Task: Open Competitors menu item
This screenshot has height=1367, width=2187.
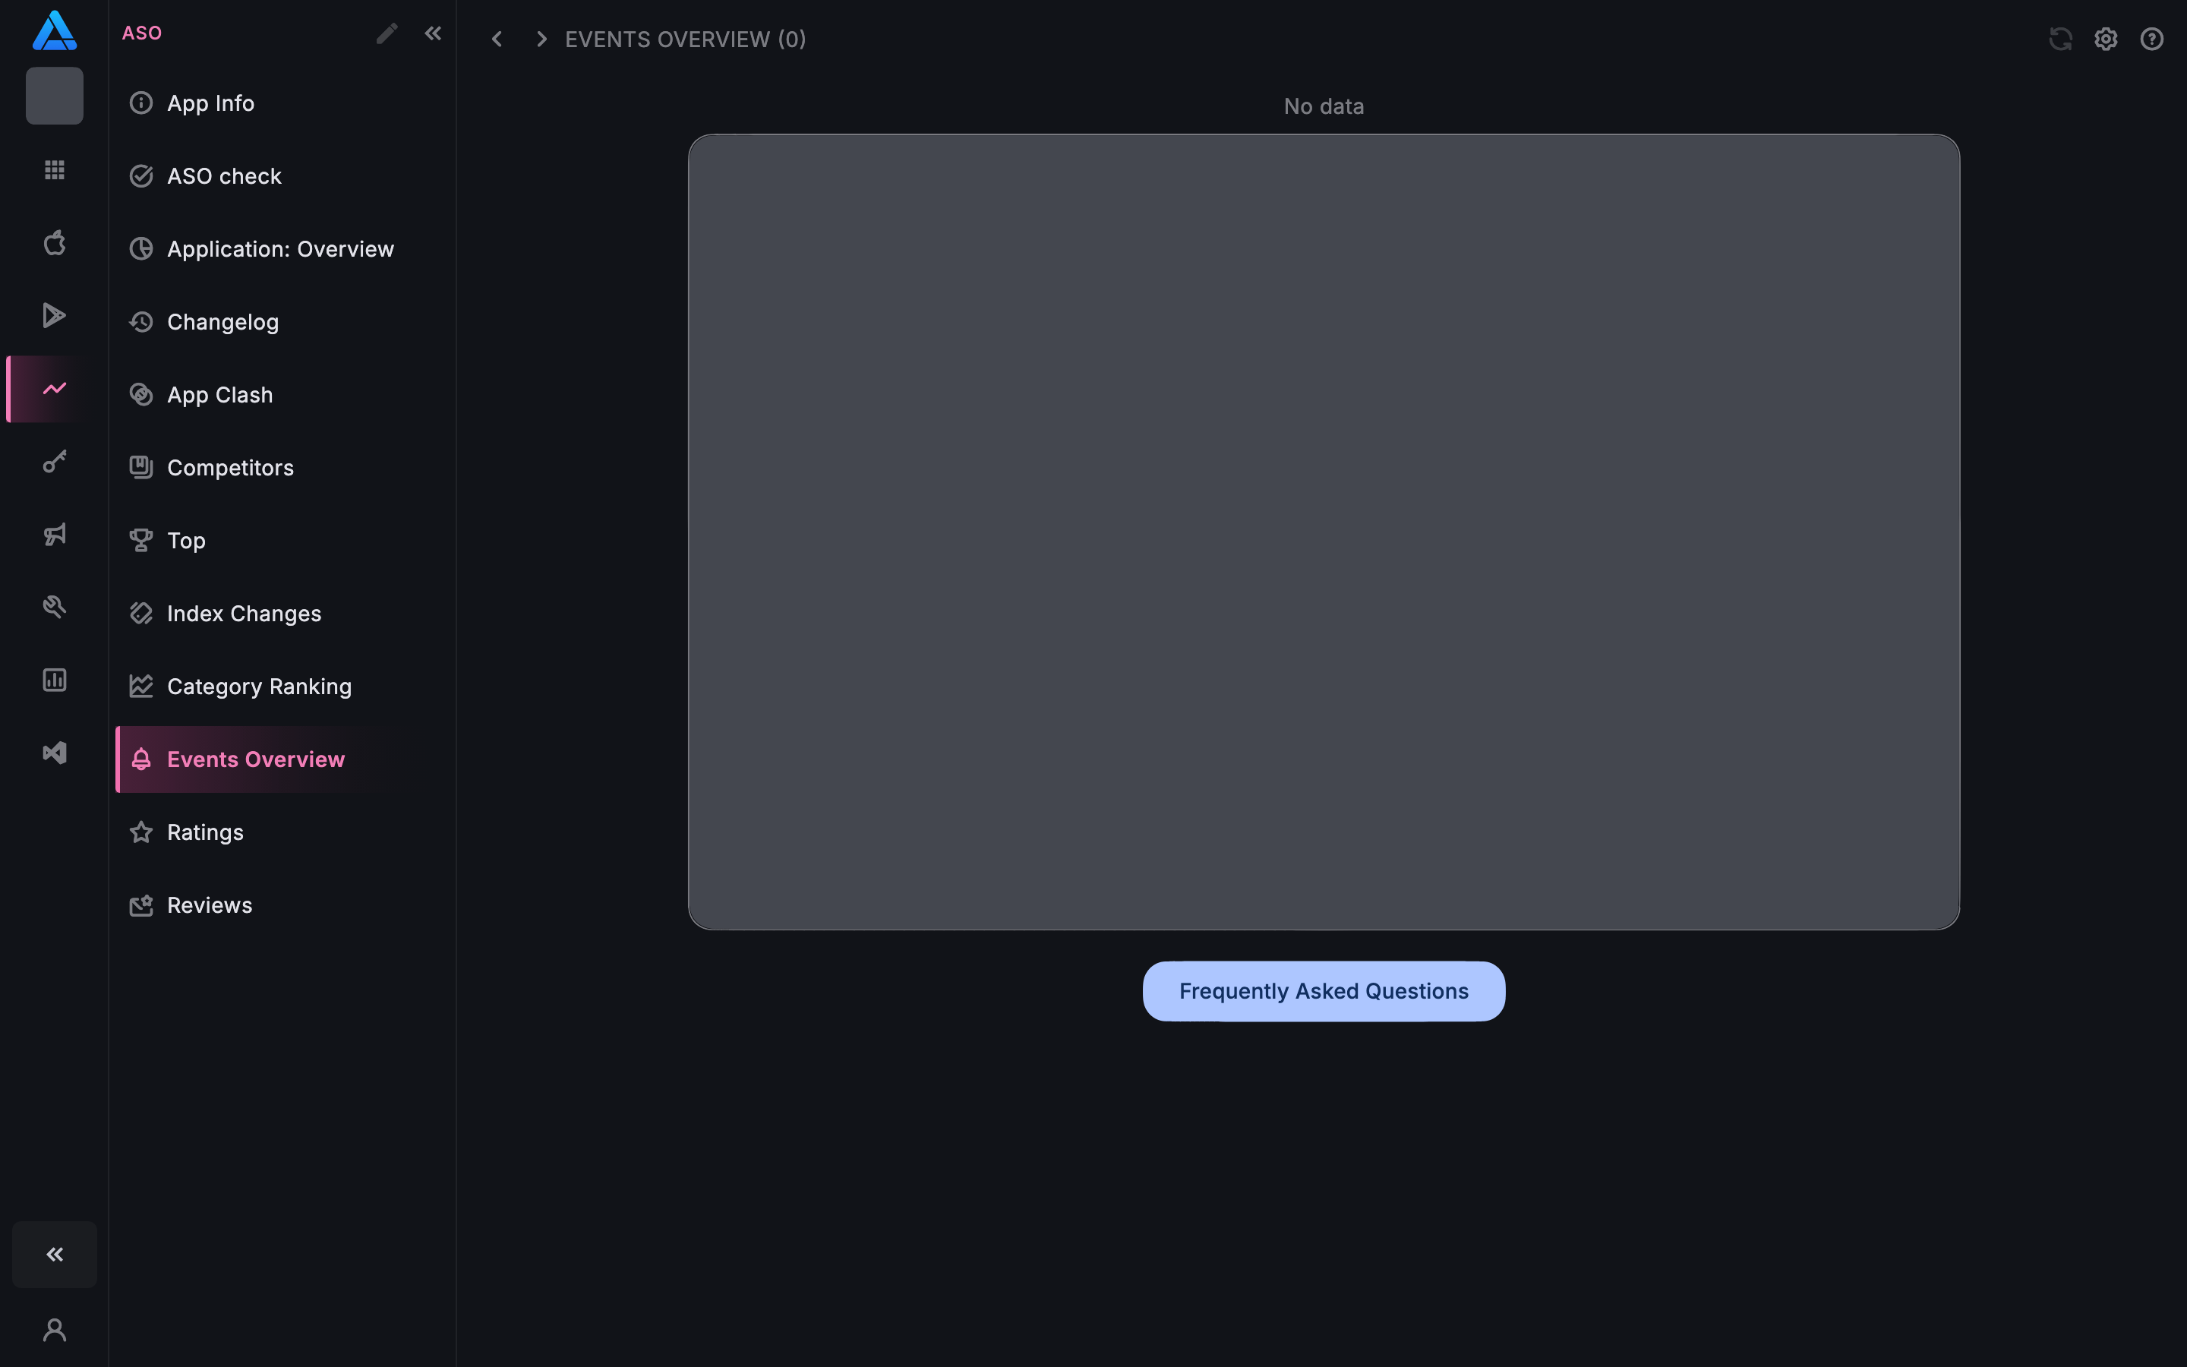Action: point(282,467)
